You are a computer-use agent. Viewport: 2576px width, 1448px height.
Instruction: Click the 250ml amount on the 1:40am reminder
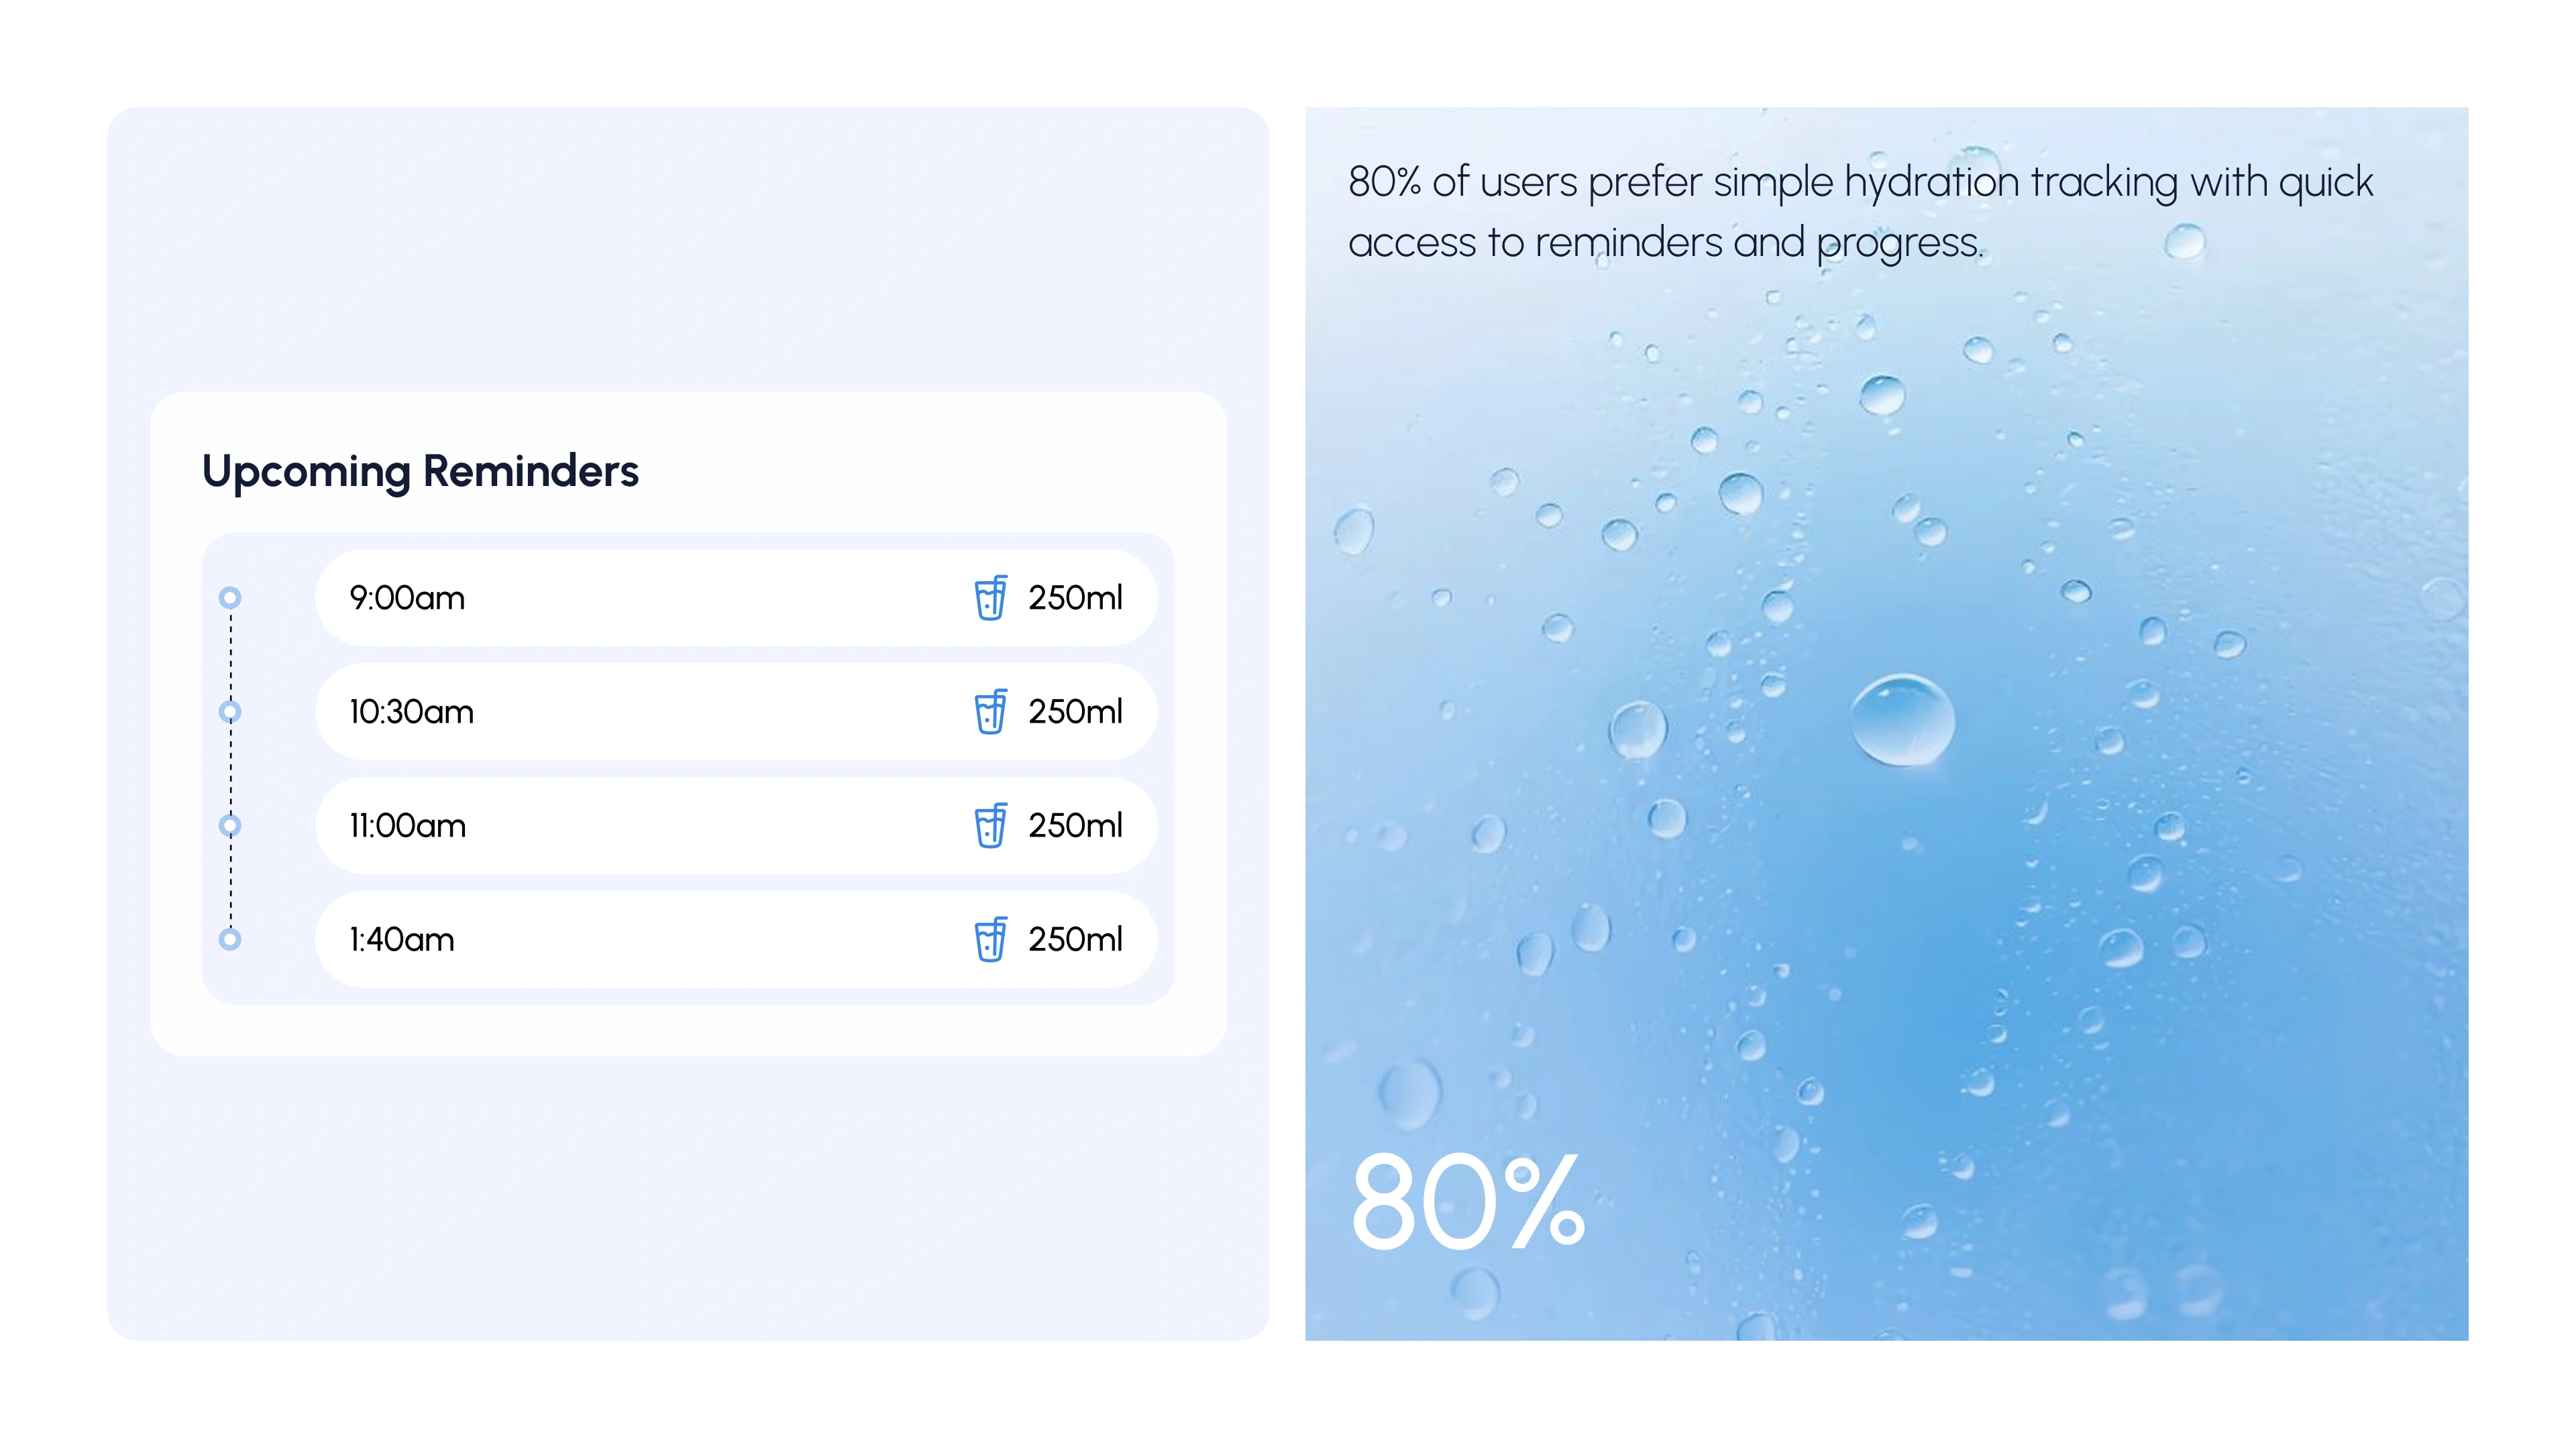(1075, 939)
